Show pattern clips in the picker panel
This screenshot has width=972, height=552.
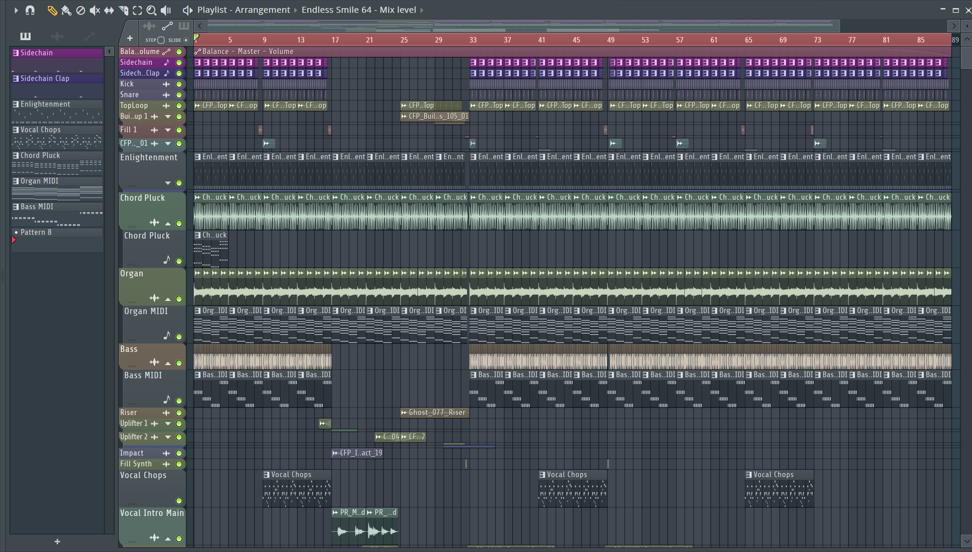[x=25, y=36]
